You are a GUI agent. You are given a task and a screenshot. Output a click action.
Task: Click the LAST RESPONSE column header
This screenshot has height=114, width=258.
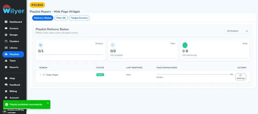134,68
